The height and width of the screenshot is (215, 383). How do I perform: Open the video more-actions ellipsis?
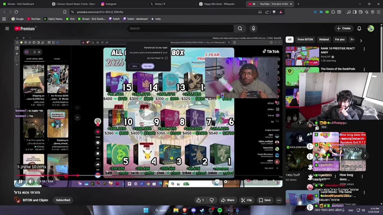279,200
